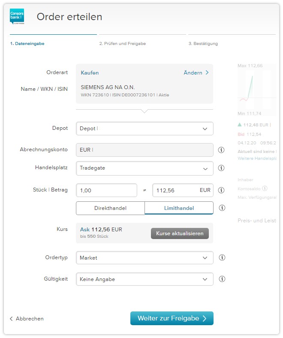The image size is (283, 338).
Task: Click approximately-equal sign between Stück and Betrag
Action: pos(145,190)
